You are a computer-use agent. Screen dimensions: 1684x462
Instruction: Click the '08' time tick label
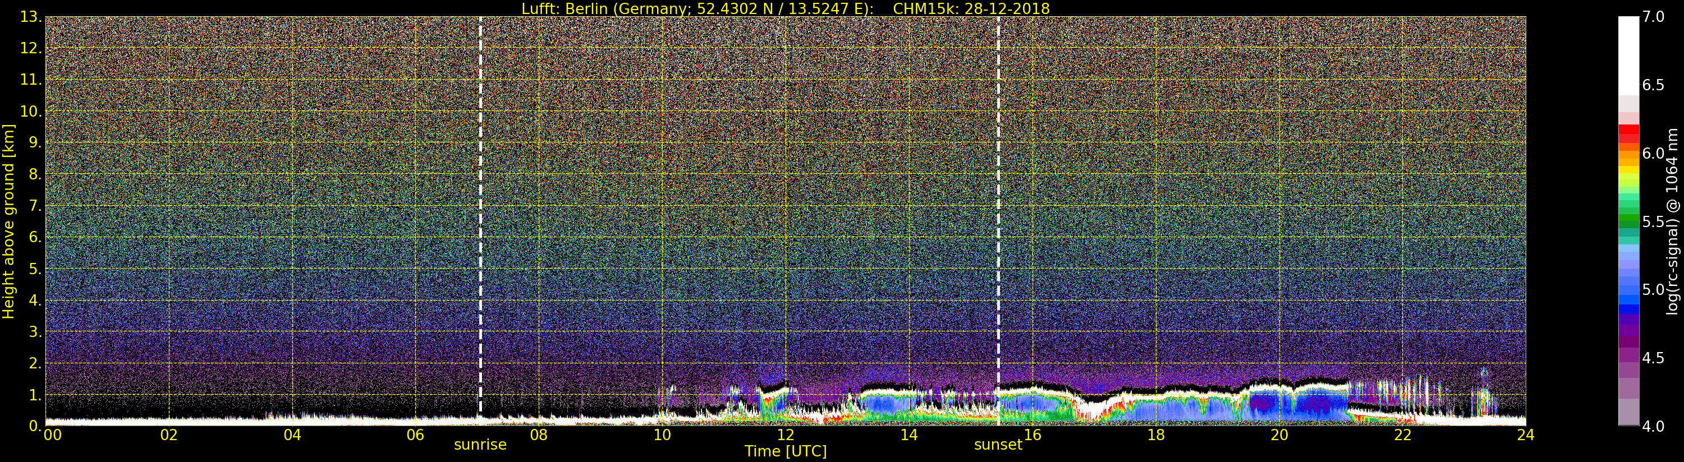(x=539, y=435)
